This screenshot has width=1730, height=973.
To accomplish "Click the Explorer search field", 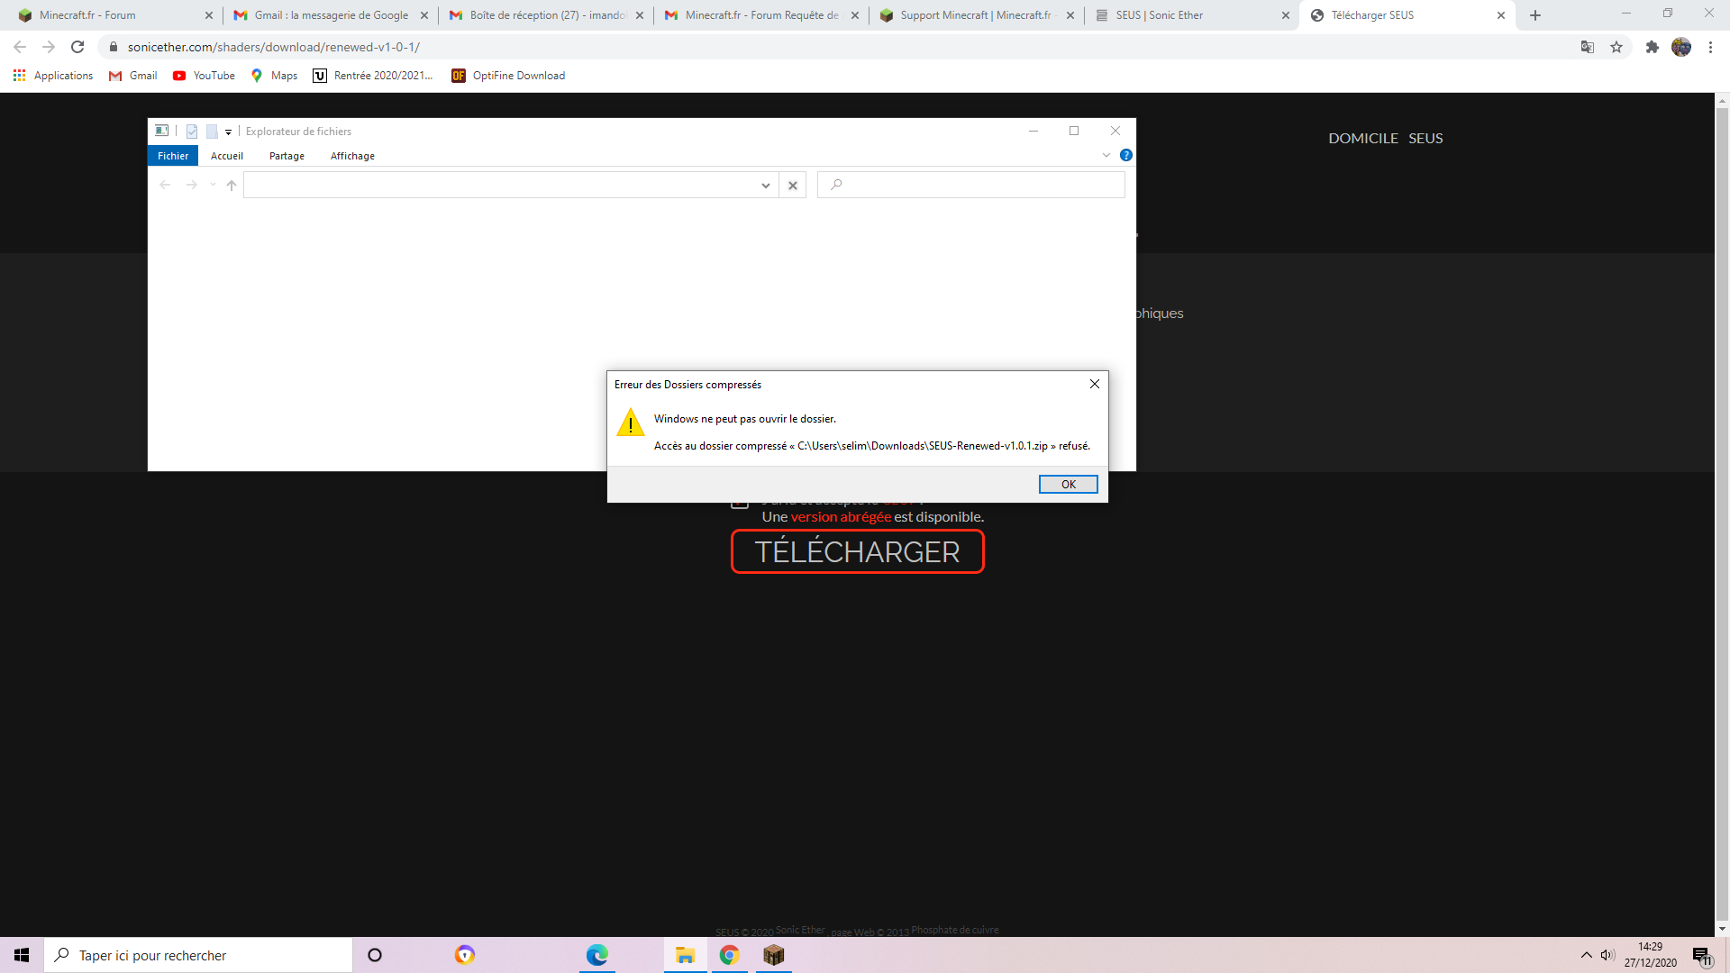I will [x=971, y=185].
